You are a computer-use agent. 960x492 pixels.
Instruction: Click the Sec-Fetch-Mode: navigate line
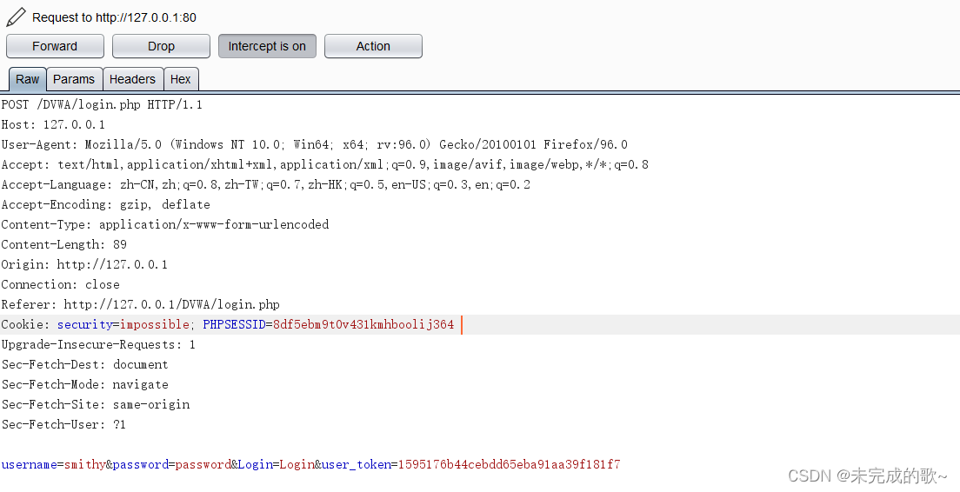pos(85,384)
